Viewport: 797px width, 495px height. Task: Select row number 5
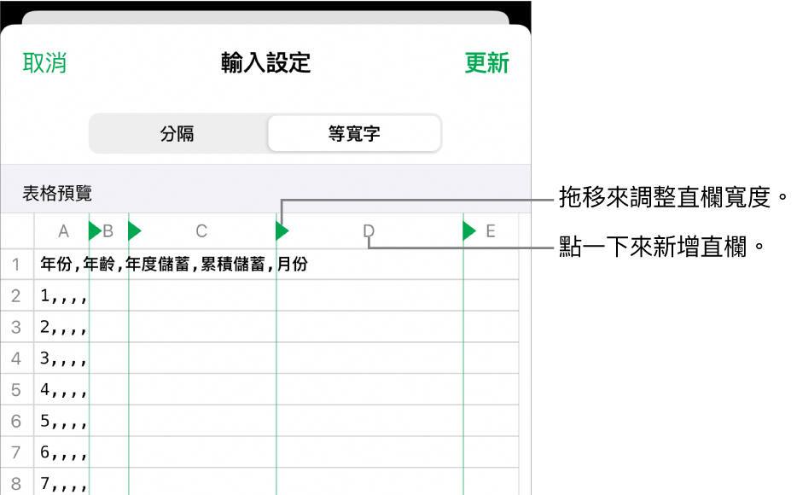(x=17, y=390)
